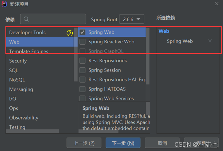Select Developer Tools category
Screen dimensions: 223x151
(40, 32)
